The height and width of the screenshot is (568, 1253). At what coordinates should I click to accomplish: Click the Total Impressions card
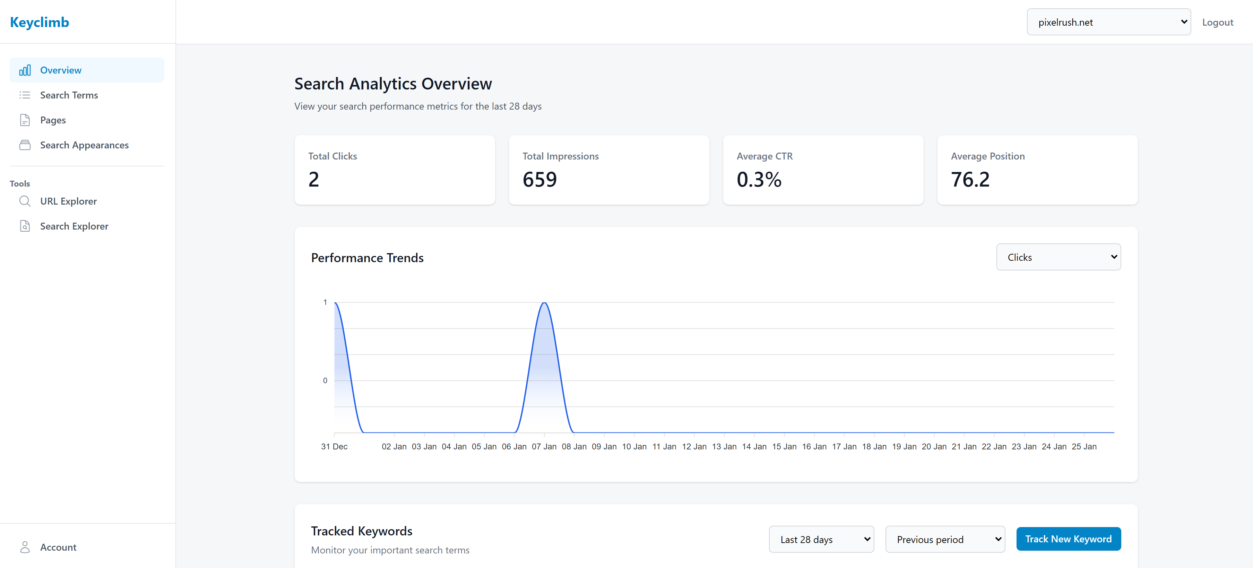tap(608, 170)
